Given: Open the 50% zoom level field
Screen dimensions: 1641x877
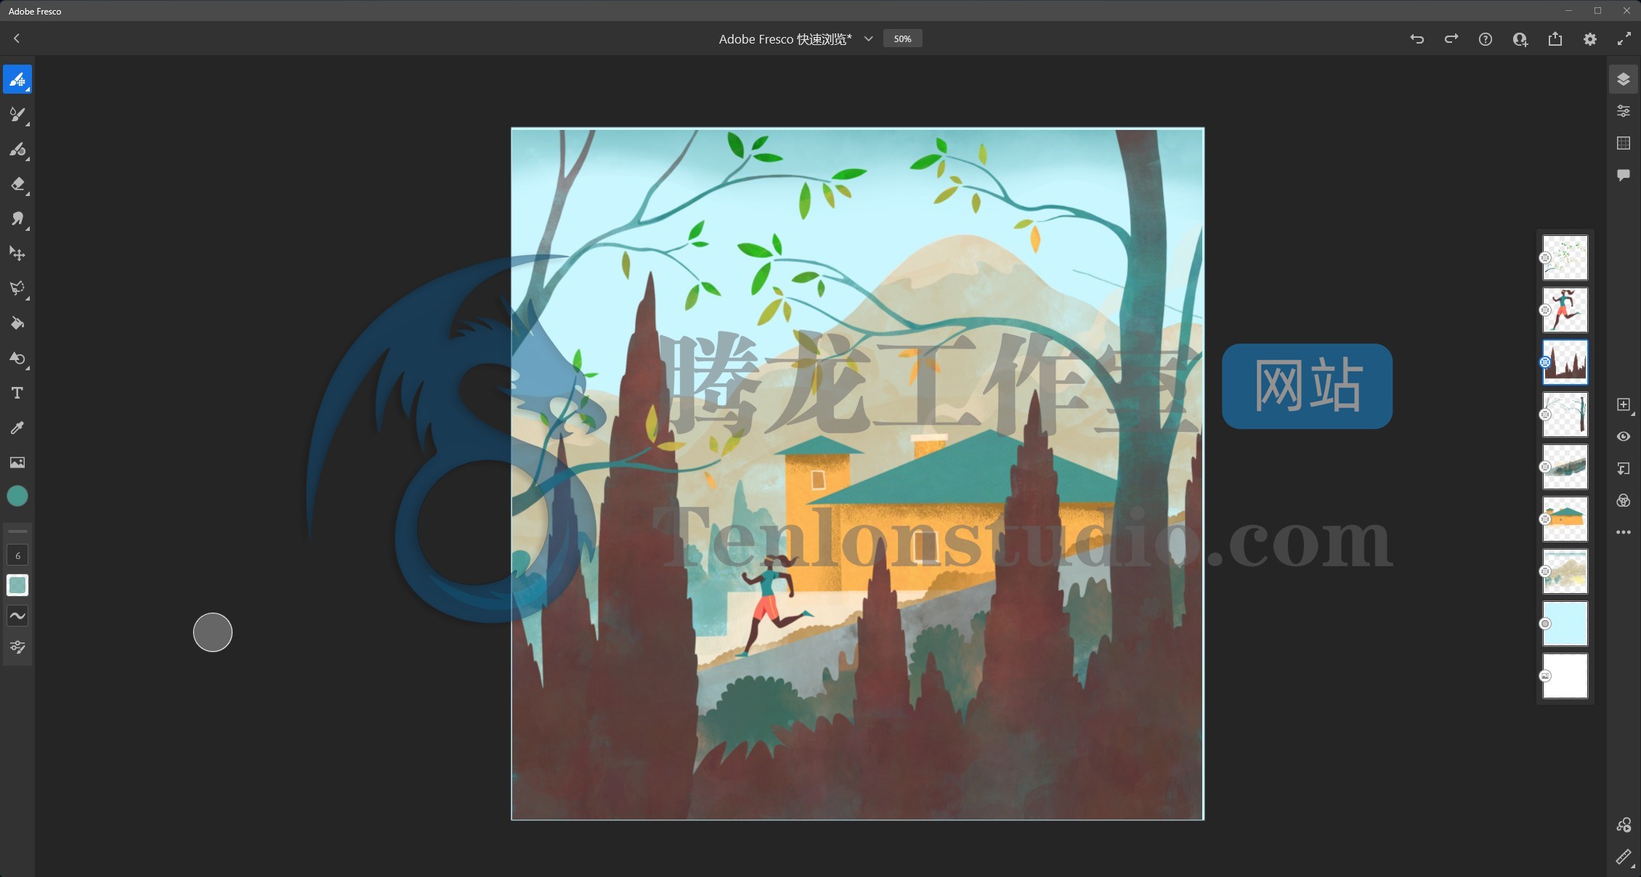Looking at the screenshot, I should coord(902,38).
